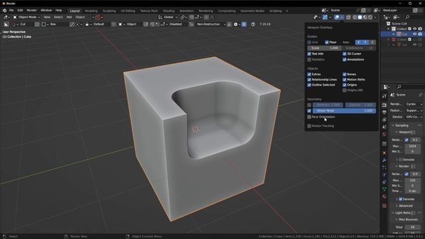Open the viewport View menu
Image resolution: width=425 pixels, height=239 pixels.
(x=47, y=17)
